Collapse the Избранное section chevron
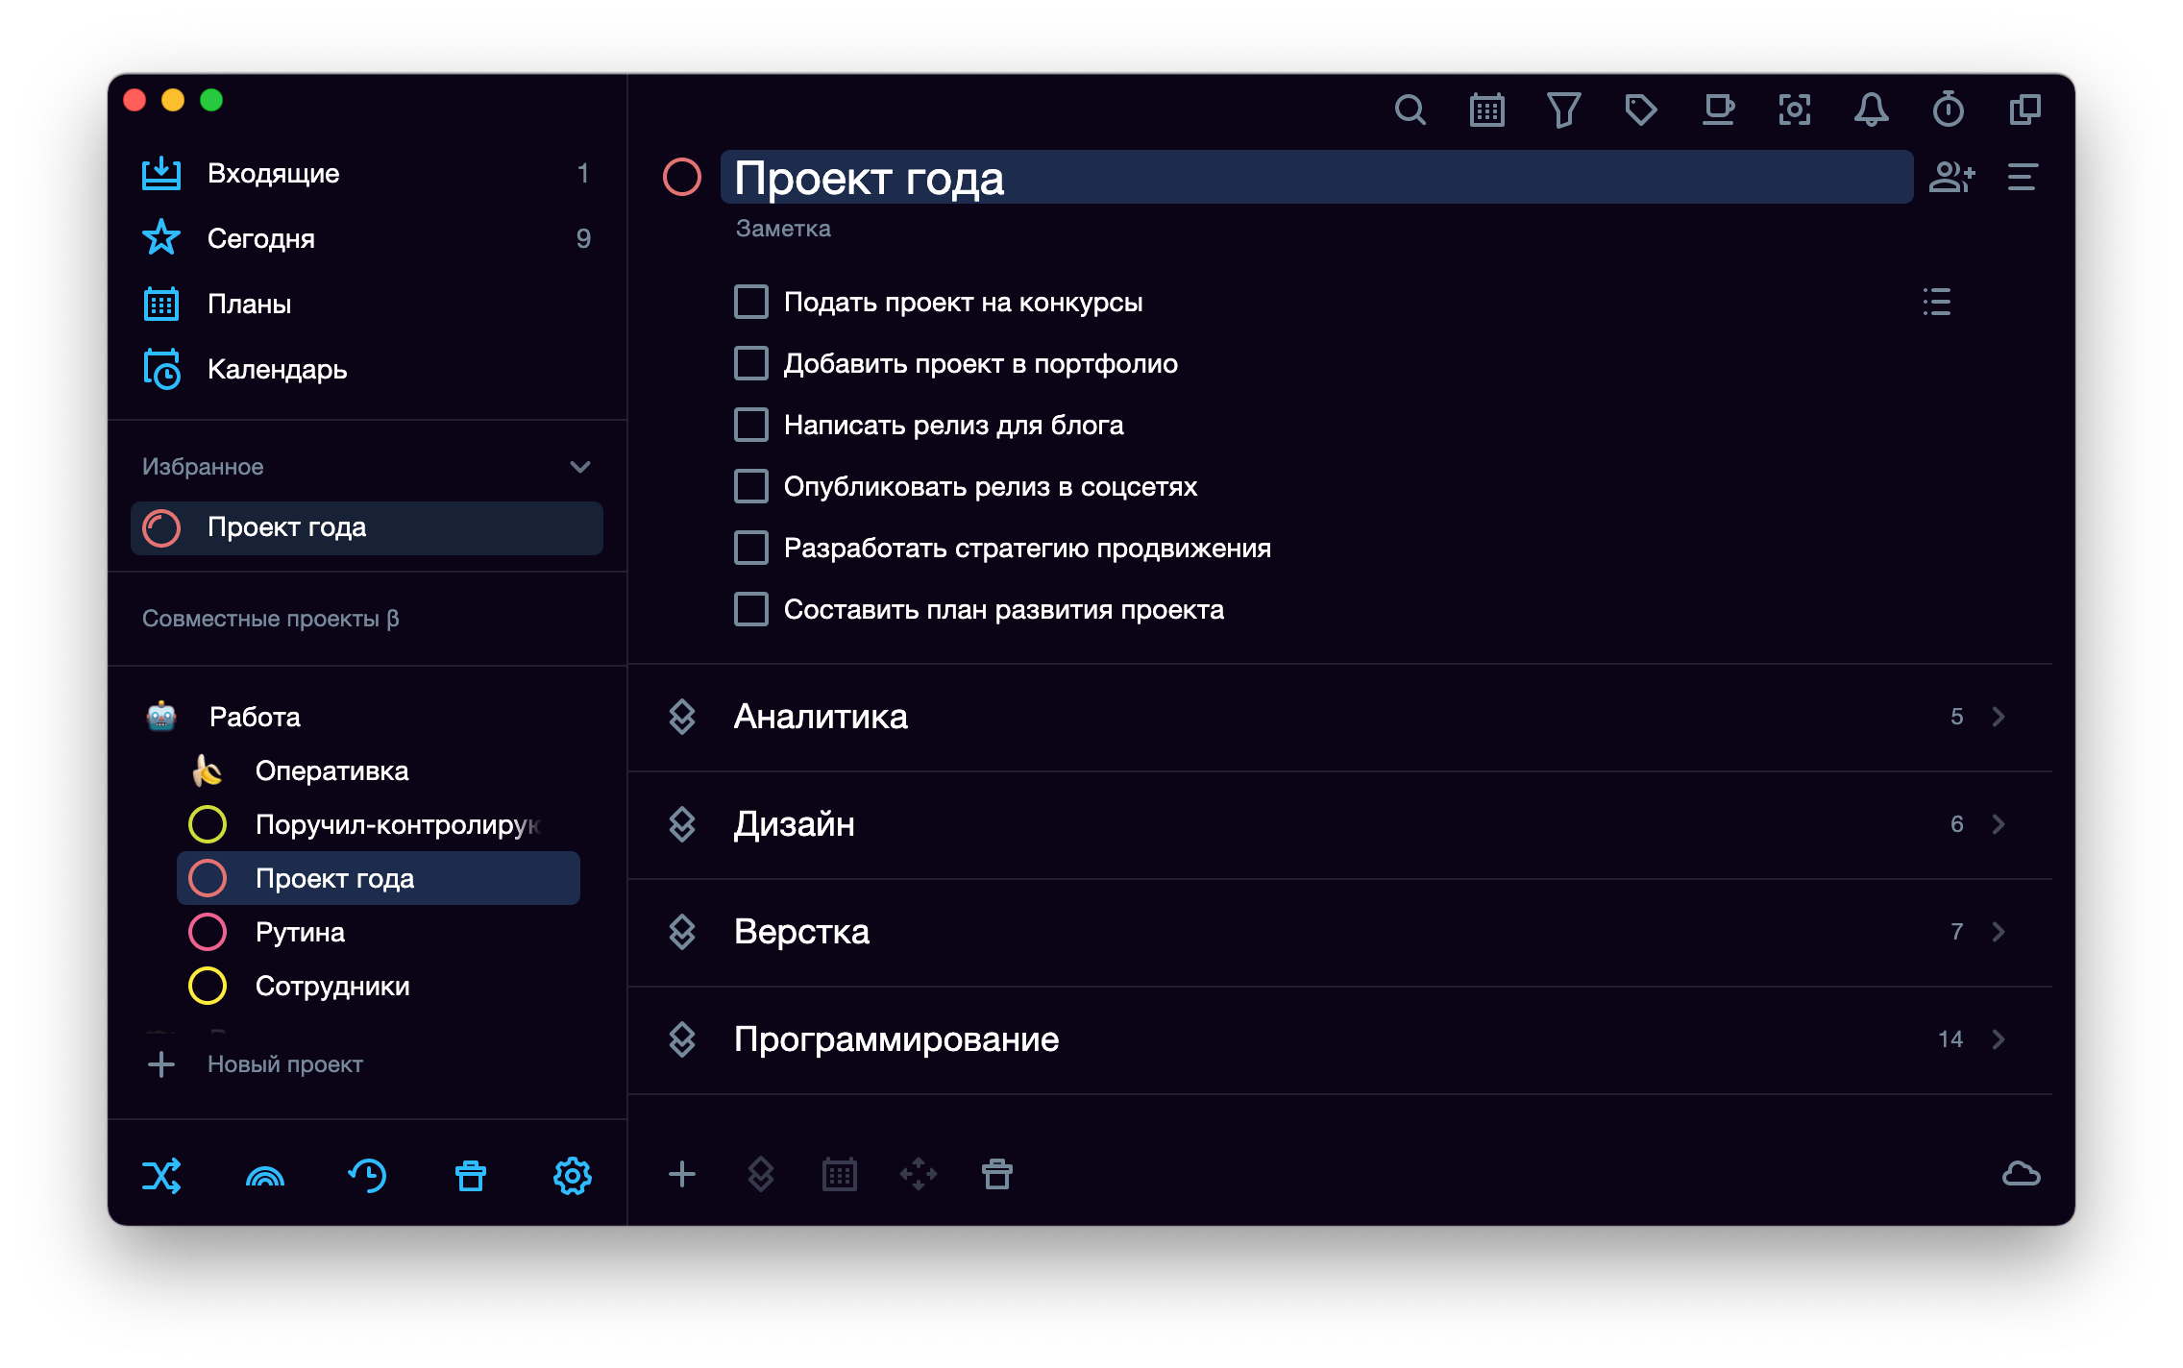 pos(580,467)
